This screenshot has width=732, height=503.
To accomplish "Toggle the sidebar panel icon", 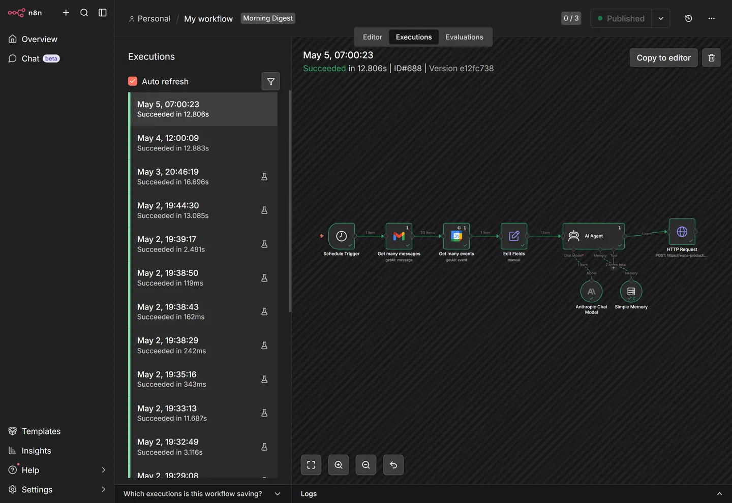I will 102,13.
